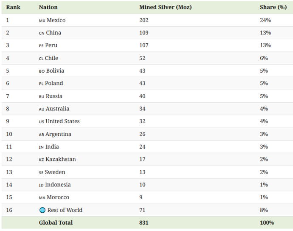Click the Global Total label

pos(56,223)
